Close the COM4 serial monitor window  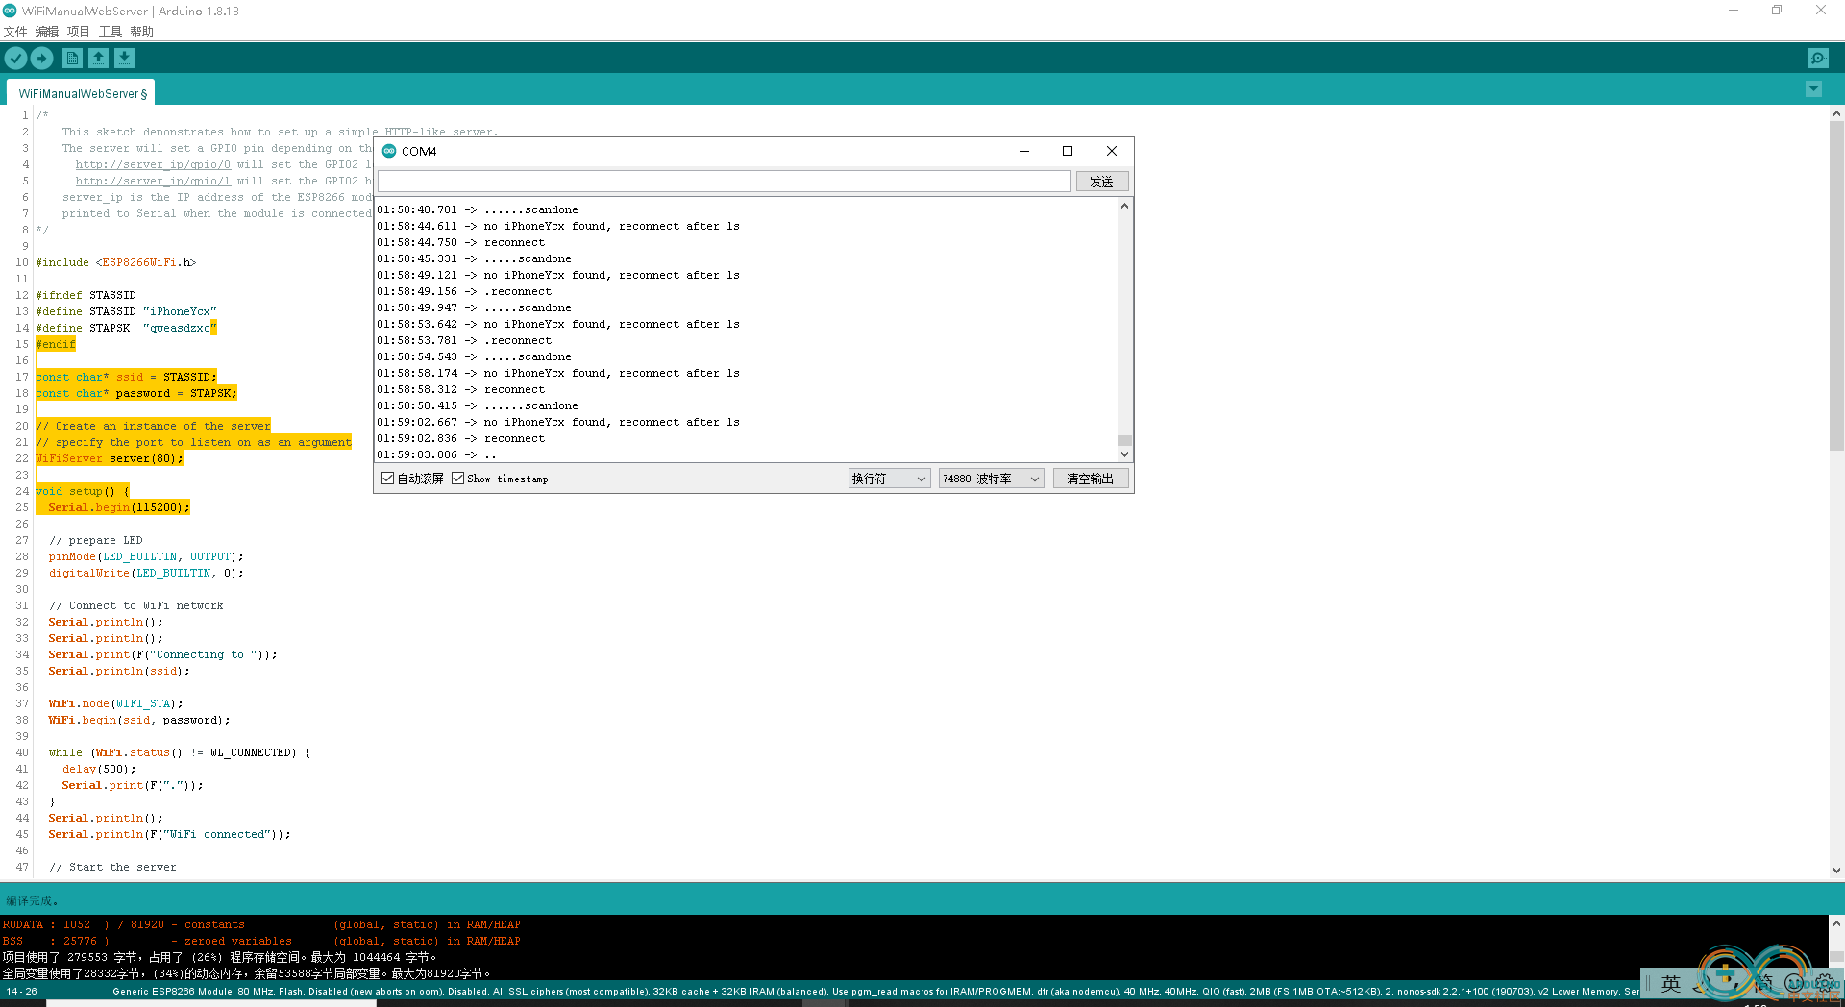point(1112,151)
